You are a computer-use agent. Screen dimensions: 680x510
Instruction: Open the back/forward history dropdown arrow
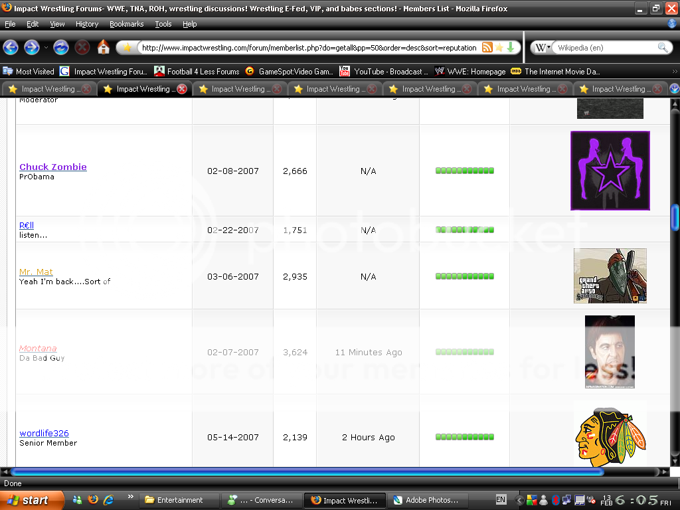coord(46,48)
